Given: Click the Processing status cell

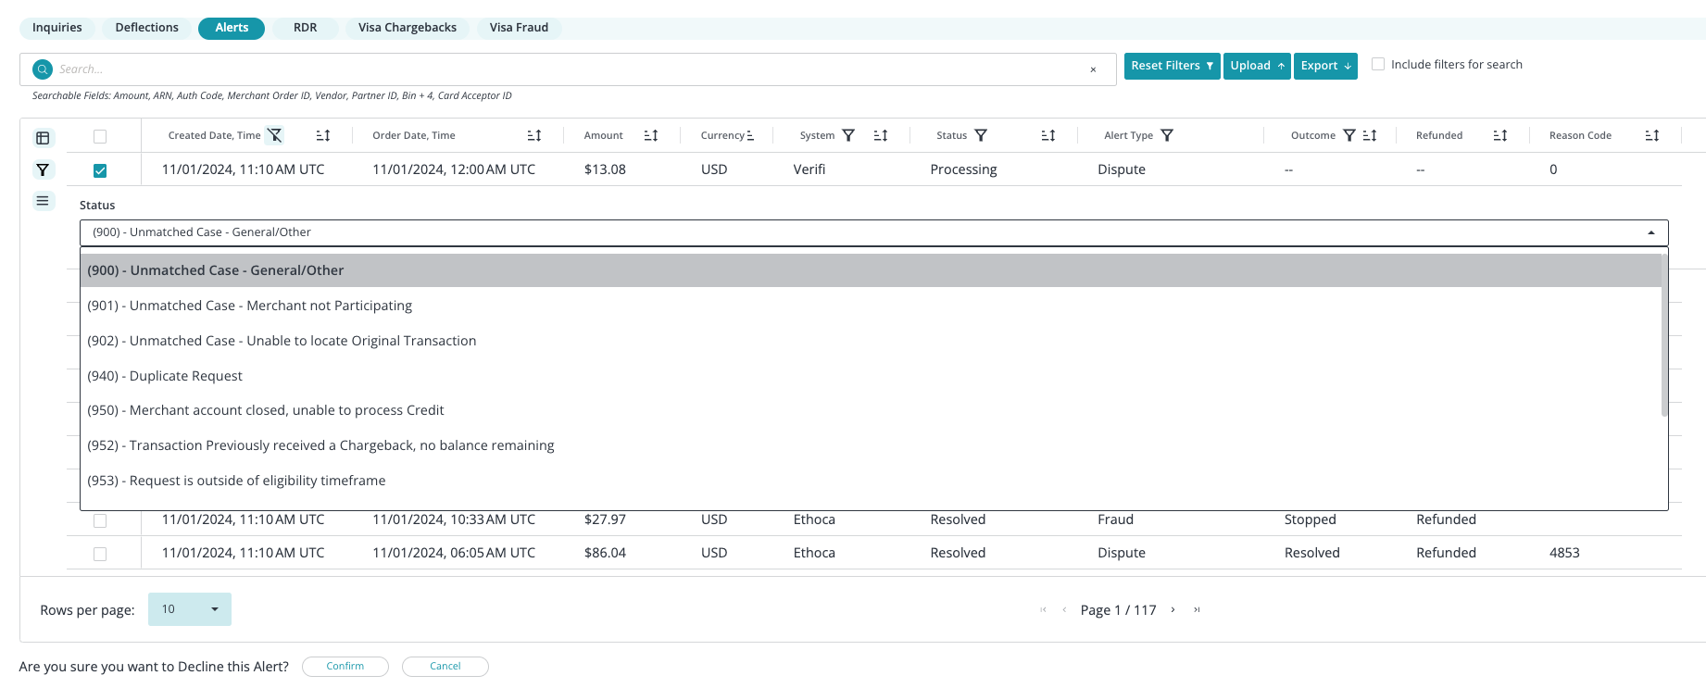Looking at the screenshot, I should [x=963, y=169].
